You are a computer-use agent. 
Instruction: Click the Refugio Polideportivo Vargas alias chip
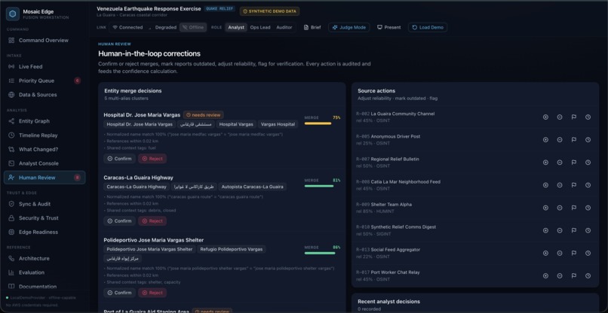[231, 249]
